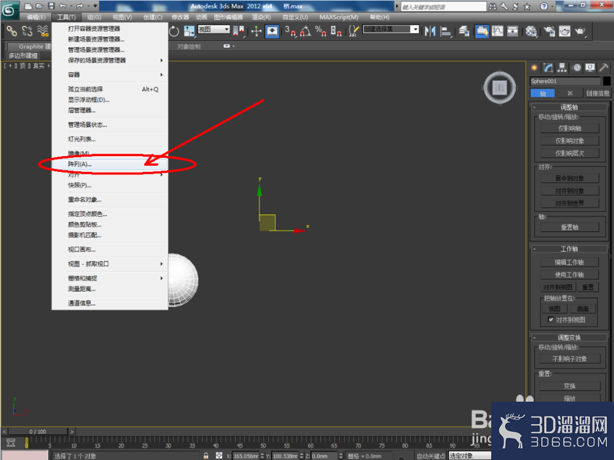Click the Select and Manipulate cross icon
The height and width of the screenshot is (460, 614).
pos(256,31)
